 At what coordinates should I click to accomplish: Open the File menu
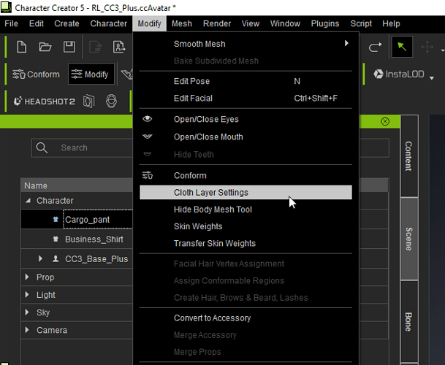[x=12, y=23]
